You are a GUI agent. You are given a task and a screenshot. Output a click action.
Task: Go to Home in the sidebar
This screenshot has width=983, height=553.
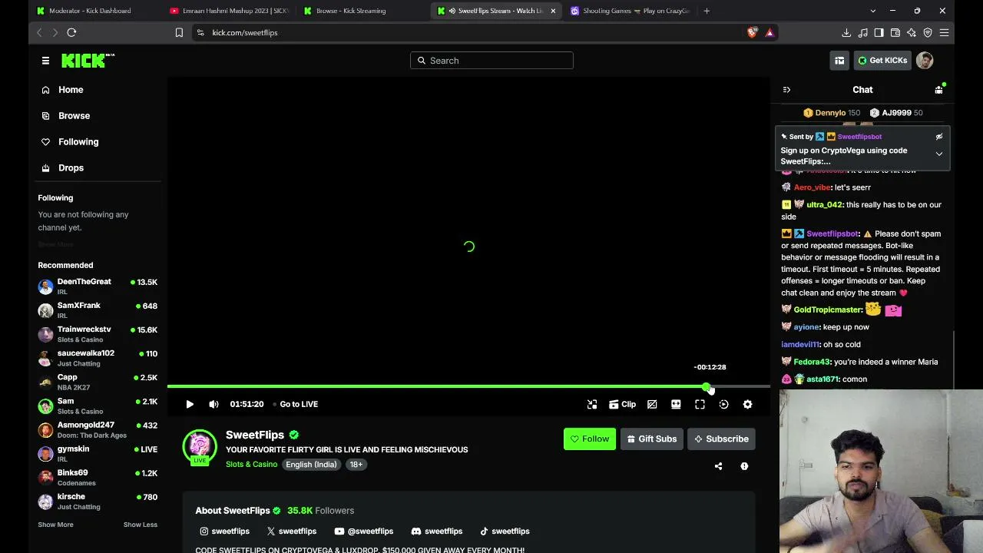pyautogui.click(x=71, y=90)
